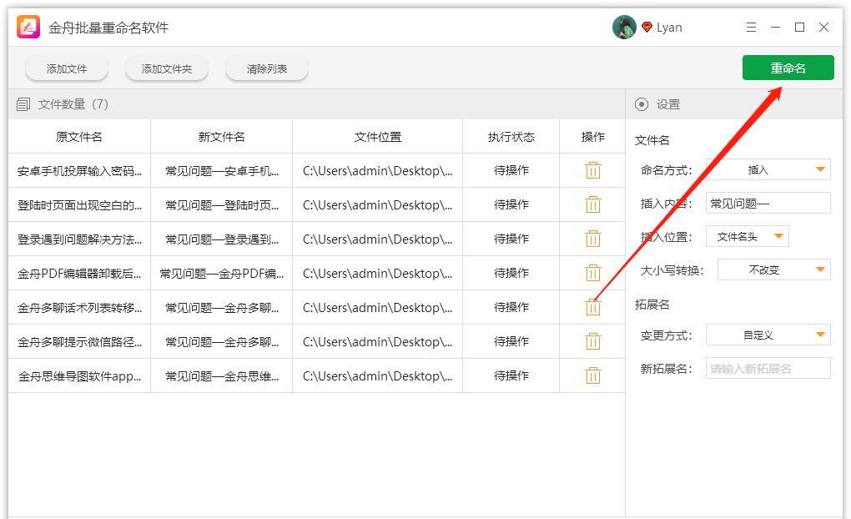Remove the 登录遇到问题解决方法 file entry

click(592, 239)
